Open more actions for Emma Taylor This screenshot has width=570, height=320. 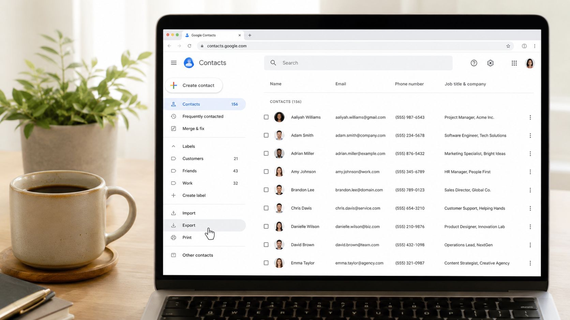(x=530, y=263)
